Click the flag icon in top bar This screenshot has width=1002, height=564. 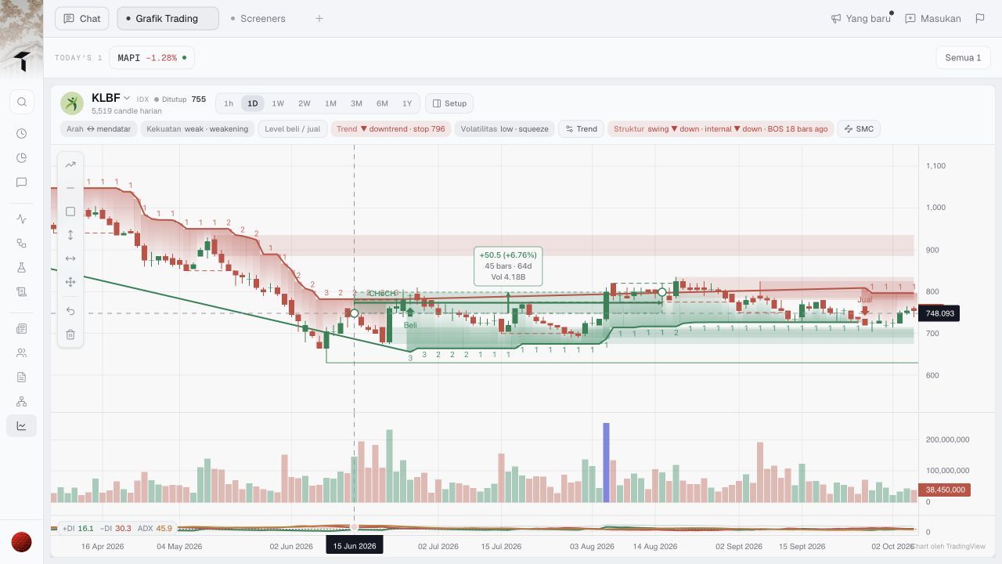pyautogui.click(x=980, y=18)
